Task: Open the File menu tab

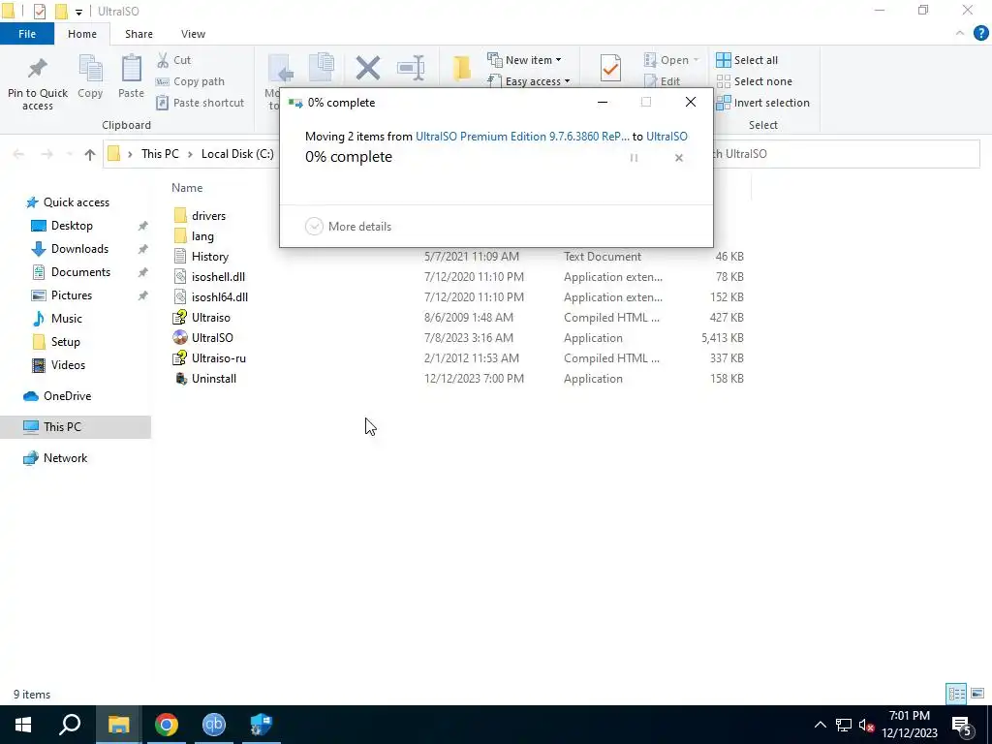Action: pyautogui.click(x=27, y=34)
